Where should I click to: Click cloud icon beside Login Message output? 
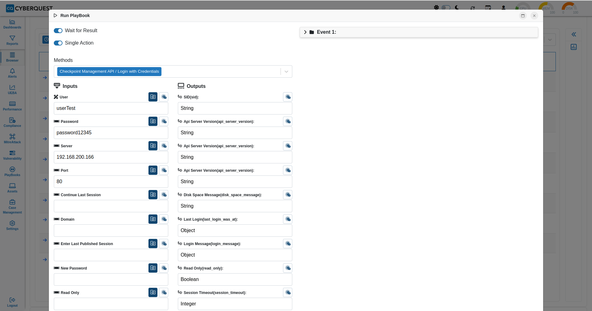288,244
